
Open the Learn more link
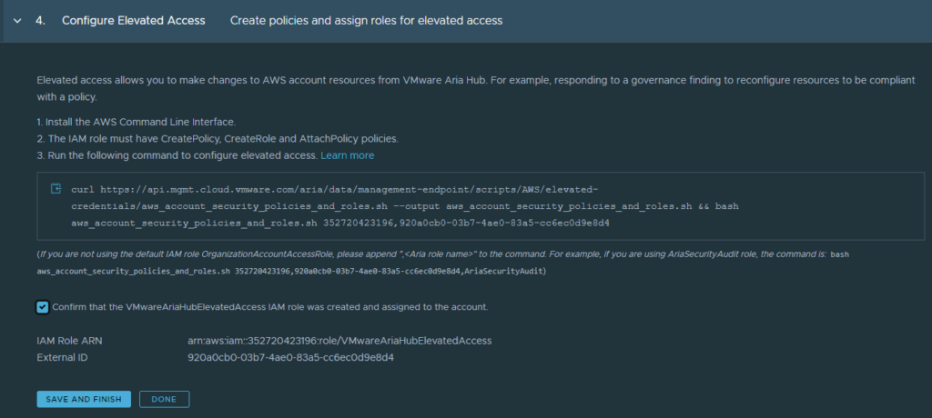347,155
